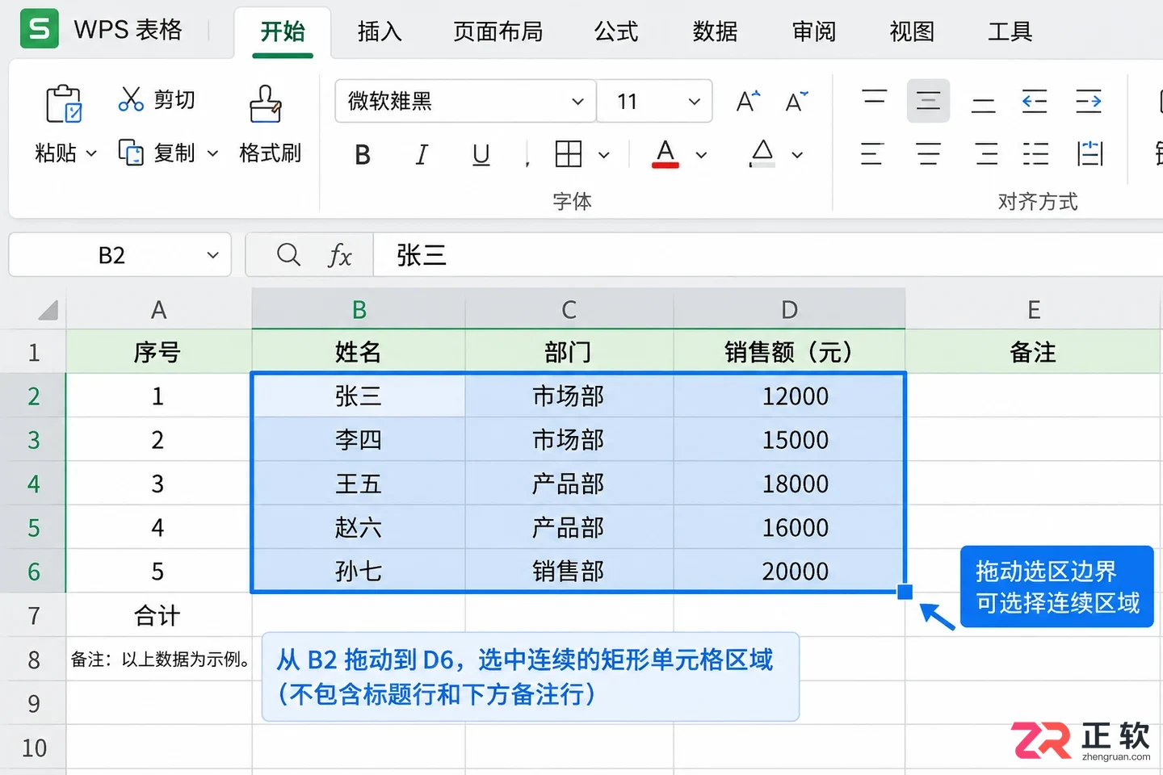The width and height of the screenshot is (1163, 775).
Task: Decrease indent
Action: click(1035, 101)
